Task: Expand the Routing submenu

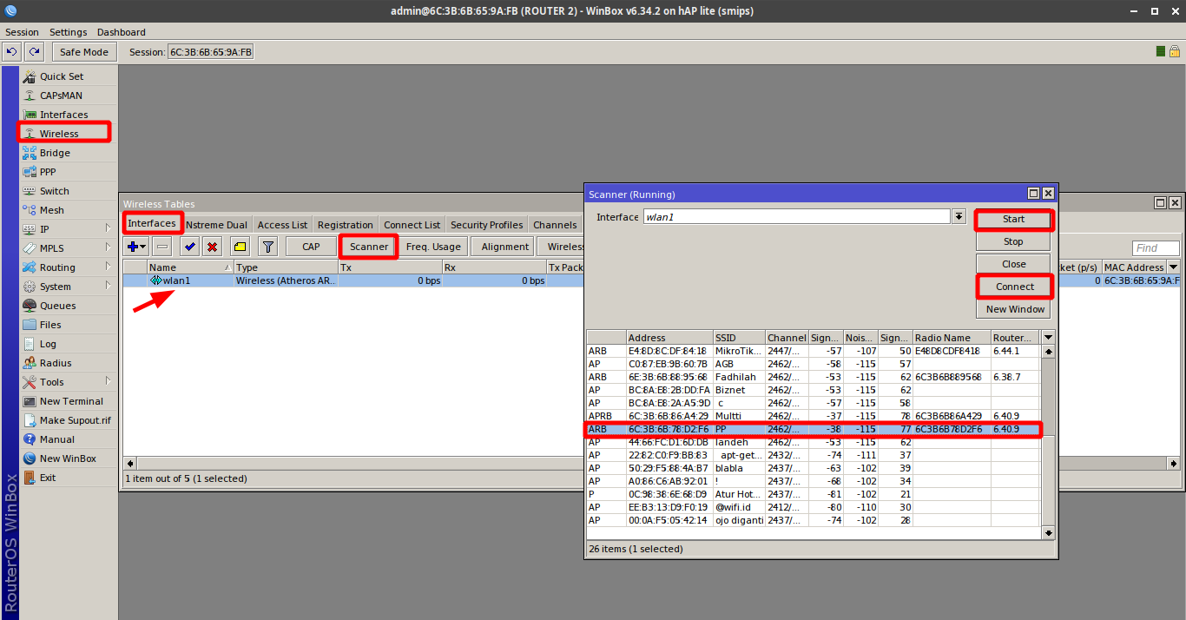Action: point(68,267)
